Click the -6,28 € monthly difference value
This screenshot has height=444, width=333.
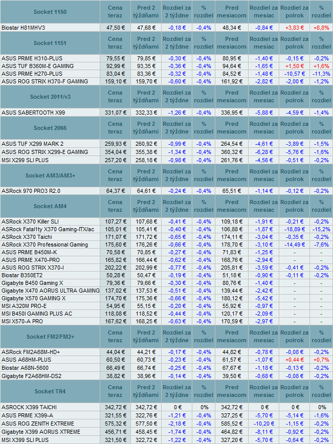click(264, 152)
